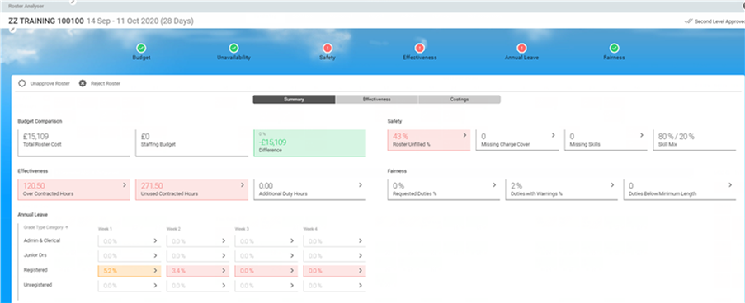The height and width of the screenshot is (303, 745).
Task: Open the Over Contracted Hours chevron
Action: click(x=125, y=185)
